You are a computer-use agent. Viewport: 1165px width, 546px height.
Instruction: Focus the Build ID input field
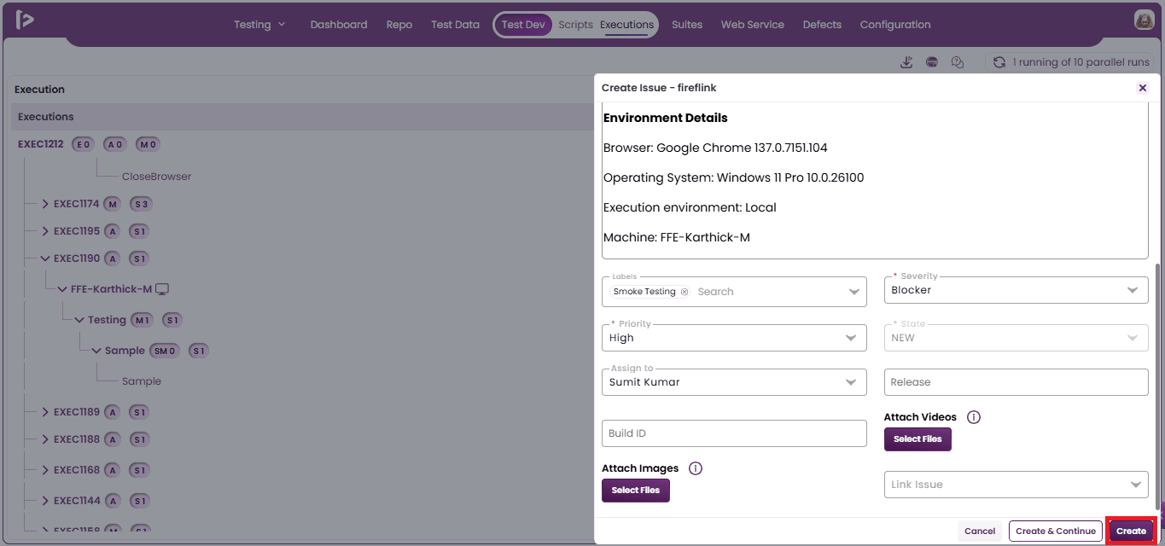click(734, 433)
